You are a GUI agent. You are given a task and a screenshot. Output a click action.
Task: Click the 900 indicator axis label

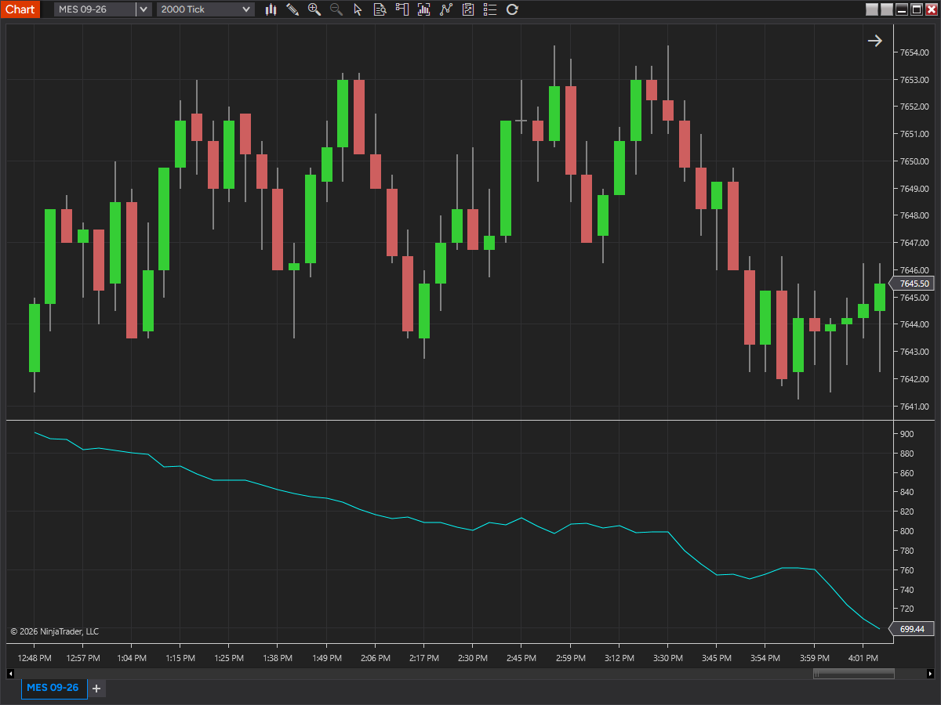click(x=906, y=434)
